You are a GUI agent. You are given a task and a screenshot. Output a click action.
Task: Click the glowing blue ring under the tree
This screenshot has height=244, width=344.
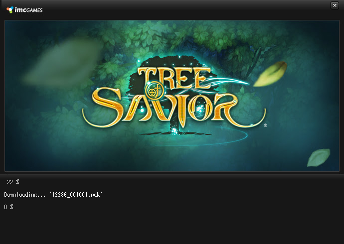coord(198,138)
